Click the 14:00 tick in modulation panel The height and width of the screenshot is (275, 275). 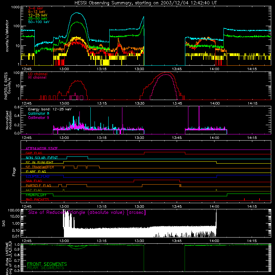coord(214,138)
